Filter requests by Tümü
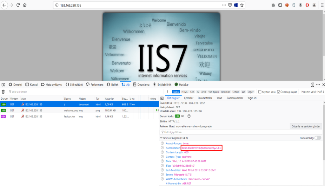The width and height of the screenshot is (325, 186). (176, 92)
